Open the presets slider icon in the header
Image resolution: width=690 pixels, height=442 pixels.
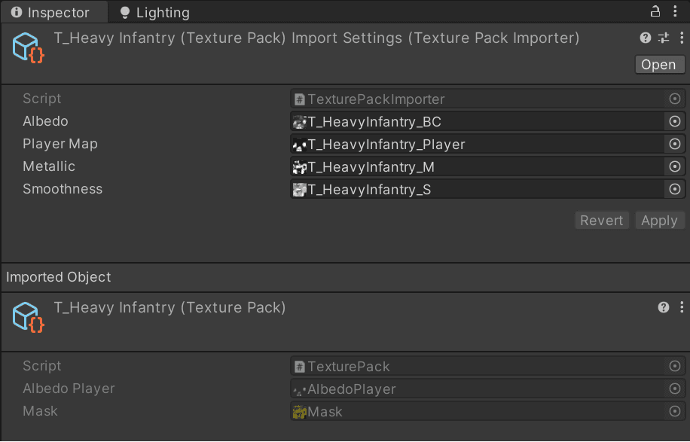point(664,38)
